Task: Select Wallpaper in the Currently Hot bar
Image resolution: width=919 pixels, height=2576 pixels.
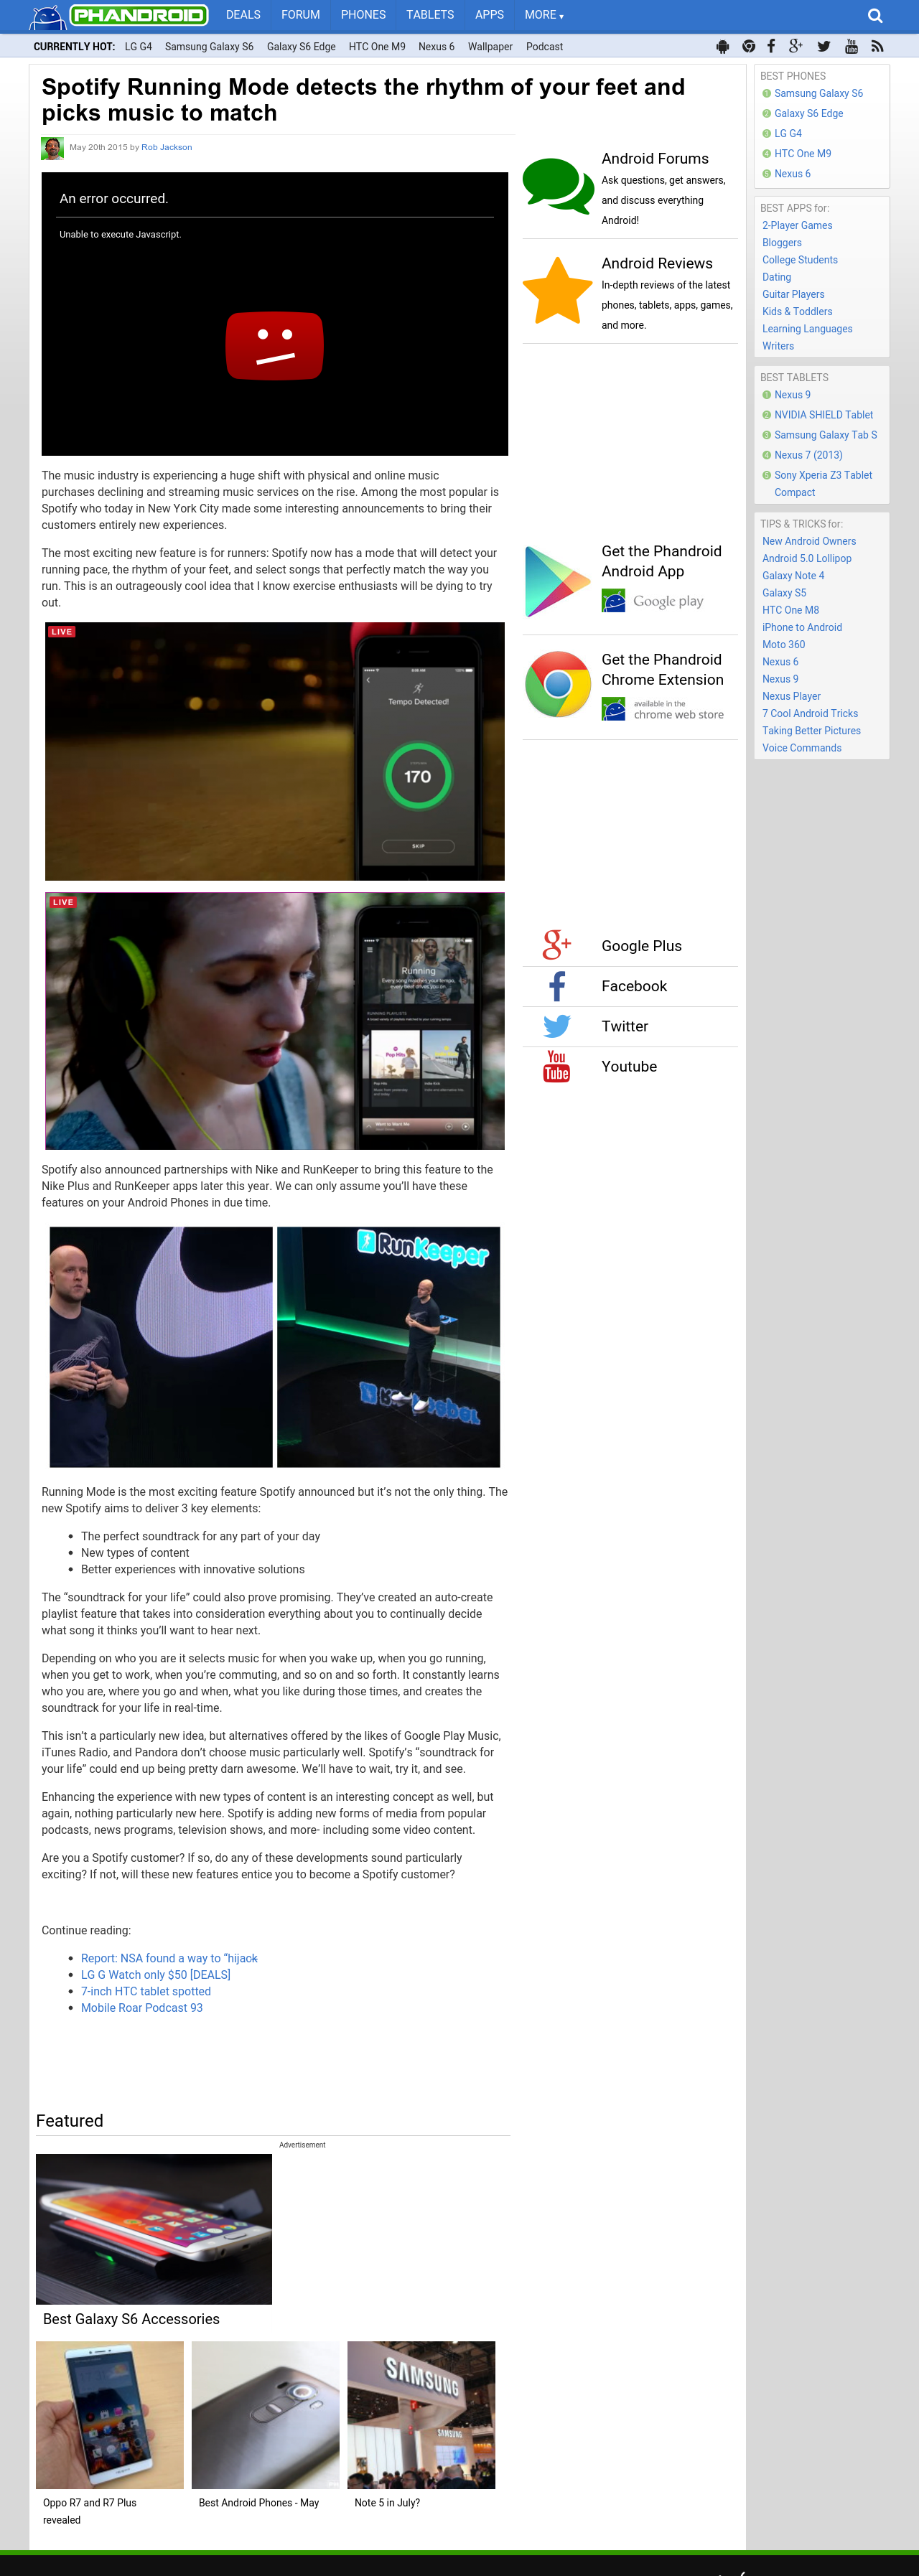Action: [x=490, y=47]
